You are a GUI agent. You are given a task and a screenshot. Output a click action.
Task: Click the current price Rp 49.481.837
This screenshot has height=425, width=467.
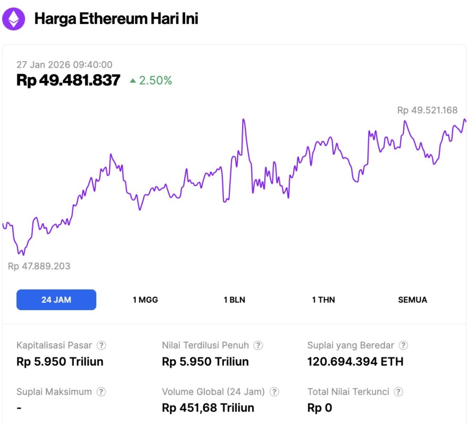coord(69,80)
